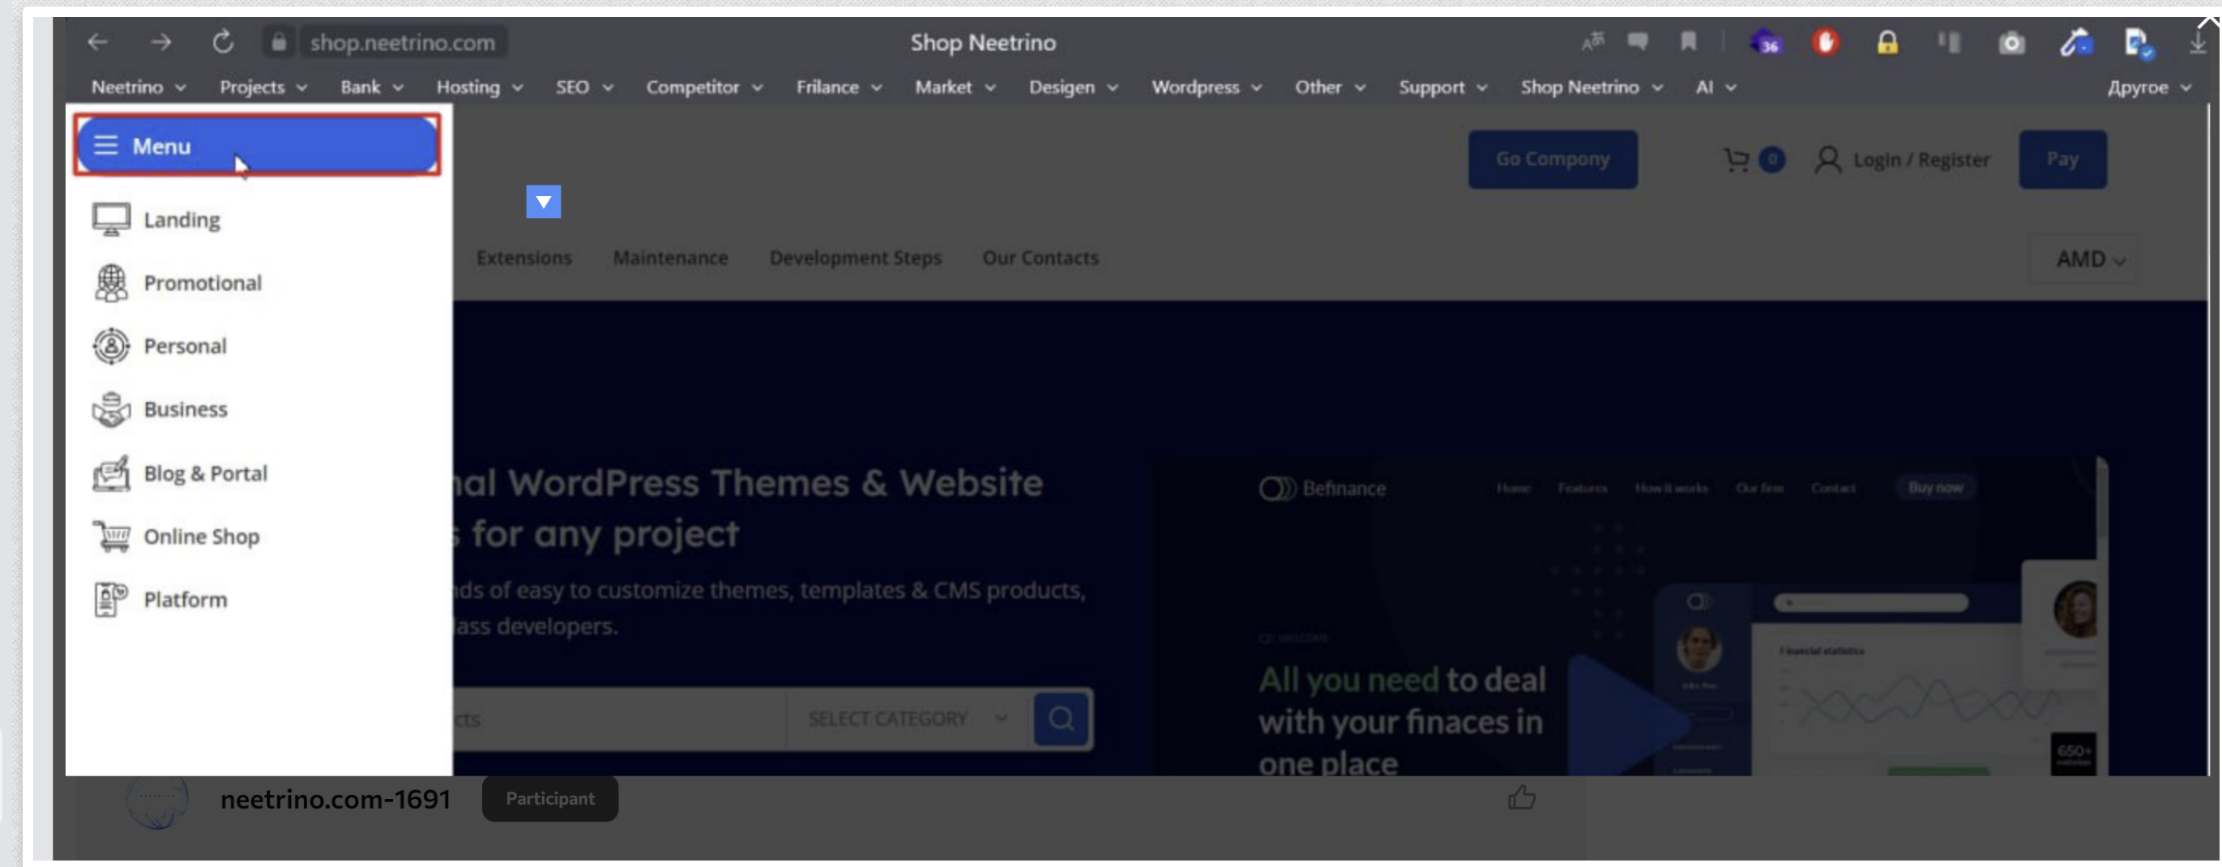
Task: Click the bookmark icon in toolbar
Action: tap(1688, 41)
